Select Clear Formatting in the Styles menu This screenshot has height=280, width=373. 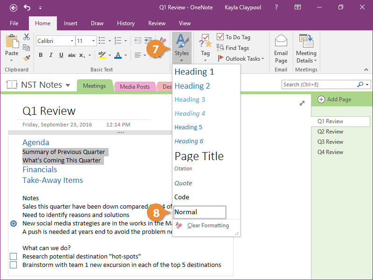point(207,226)
